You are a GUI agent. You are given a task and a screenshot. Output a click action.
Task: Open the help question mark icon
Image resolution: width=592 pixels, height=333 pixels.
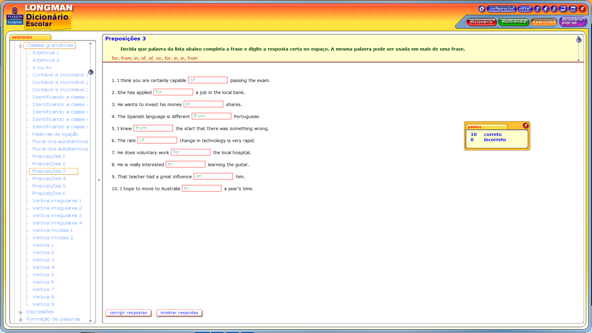pyautogui.click(x=537, y=9)
